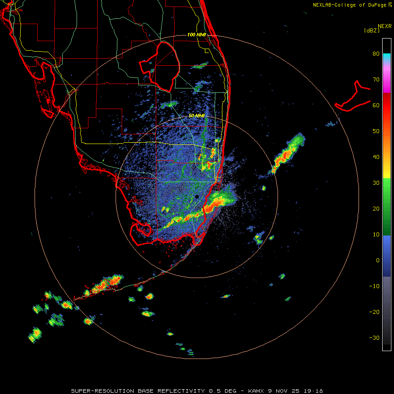Select the 0 value on dBZ scale
The image size is (394, 394).
(378, 260)
